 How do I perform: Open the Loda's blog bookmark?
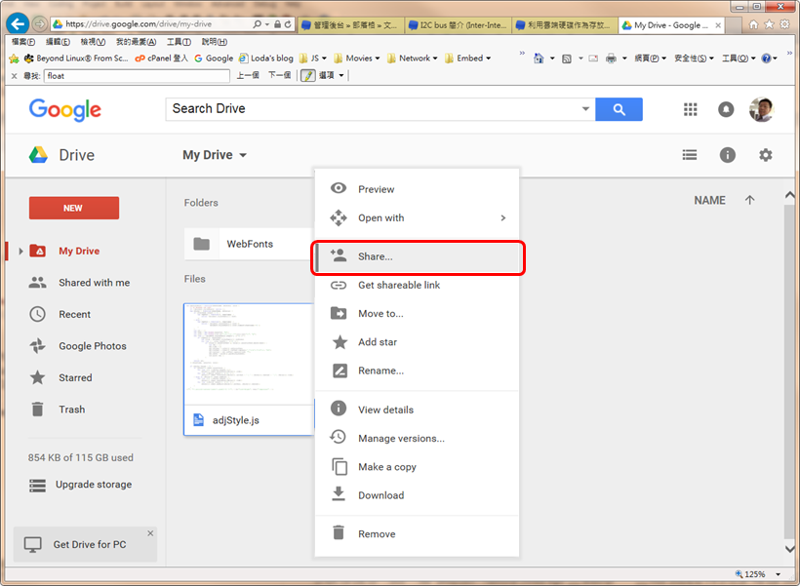[266, 59]
